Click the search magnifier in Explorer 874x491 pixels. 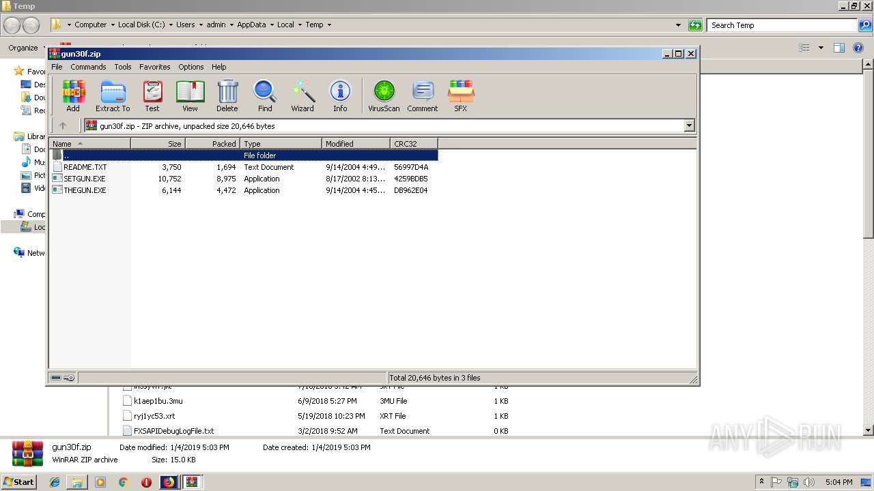pos(865,25)
